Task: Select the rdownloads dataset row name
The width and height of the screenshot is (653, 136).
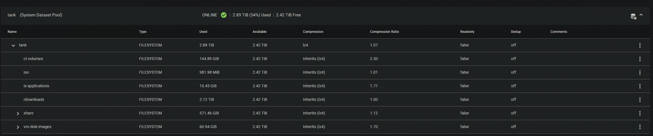Action: pyautogui.click(x=34, y=99)
